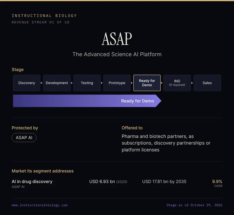Screen dimensions: 234x215
Task: Click the arrow between Prototype and Ready for Demo
Action: 132,83
